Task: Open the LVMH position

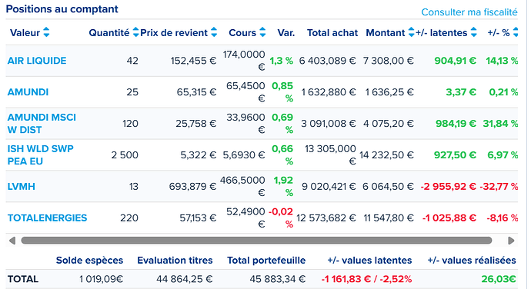Action: pyautogui.click(x=22, y=187)
